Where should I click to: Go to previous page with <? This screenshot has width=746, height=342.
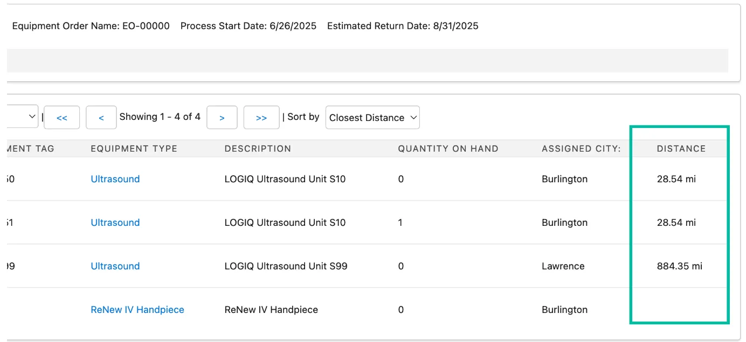pos(101,117)
